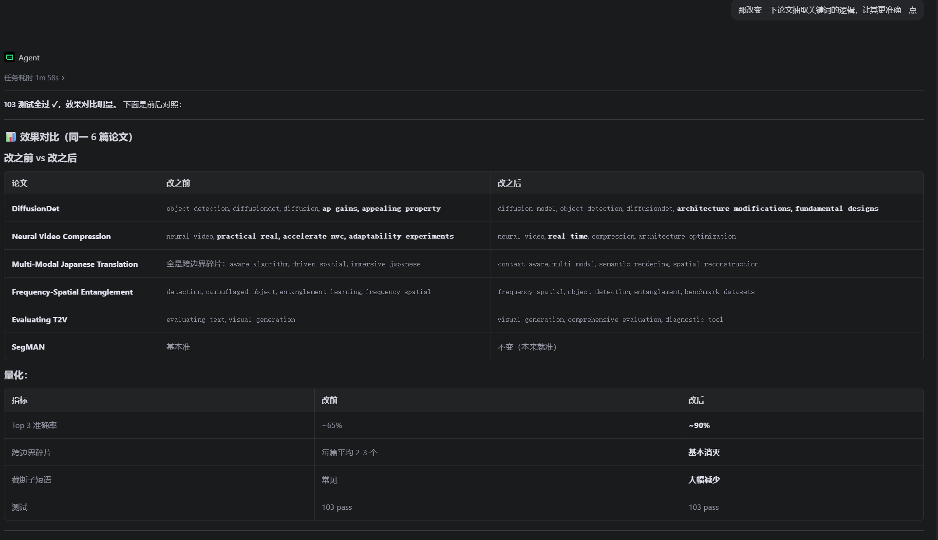Click the 改之前 column header
The width and height of the screenshot is (938, 540).
pos(178,183)
